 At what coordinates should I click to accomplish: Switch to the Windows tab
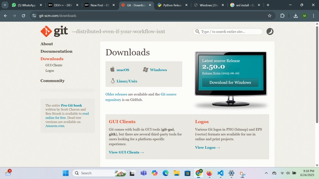(x=209, y=5)
